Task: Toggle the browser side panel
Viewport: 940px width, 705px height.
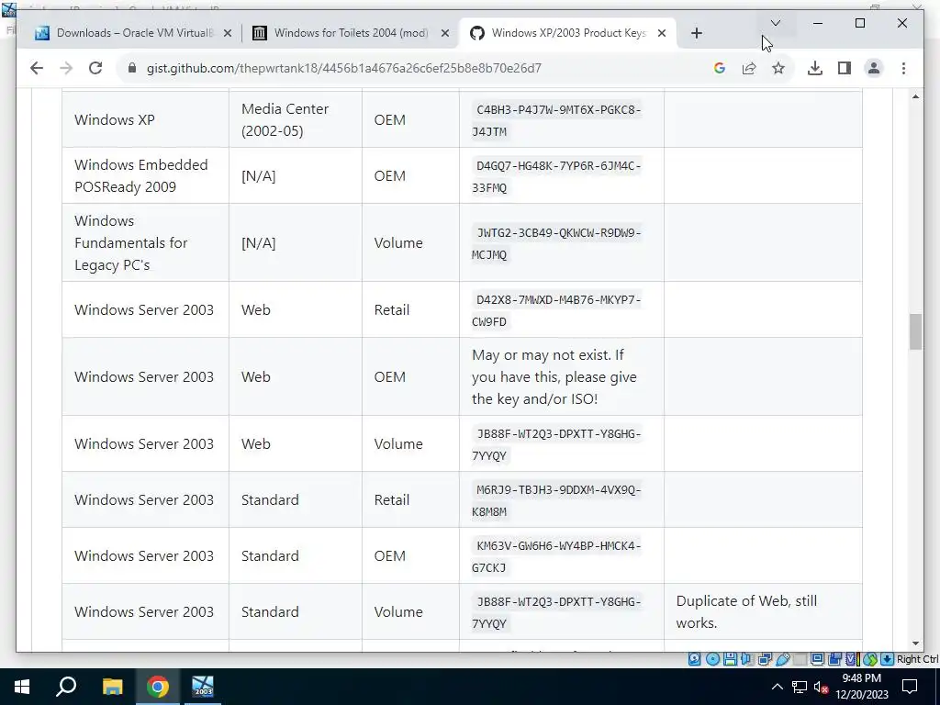Action: (x=845, y=68)
